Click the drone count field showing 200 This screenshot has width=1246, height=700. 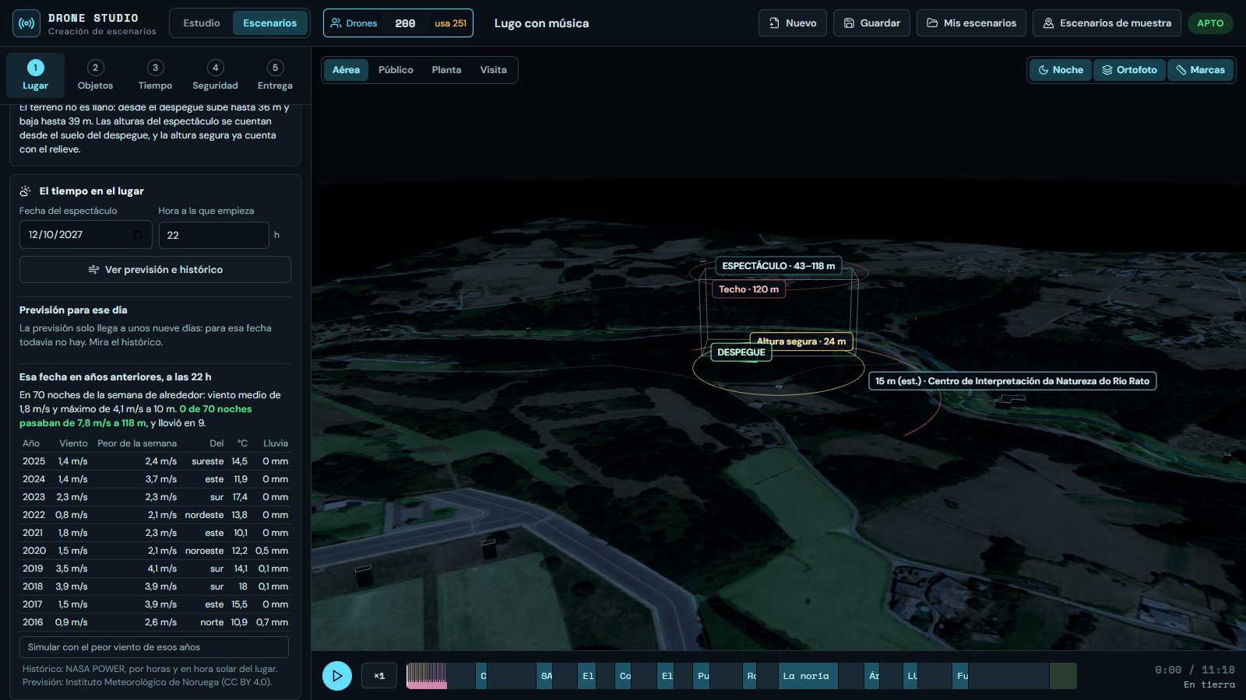click(x=405, y=23)
